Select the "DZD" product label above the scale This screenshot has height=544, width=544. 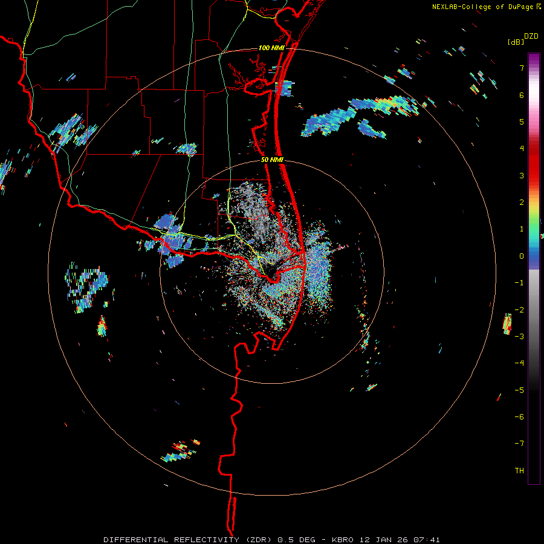click(531, 36)
